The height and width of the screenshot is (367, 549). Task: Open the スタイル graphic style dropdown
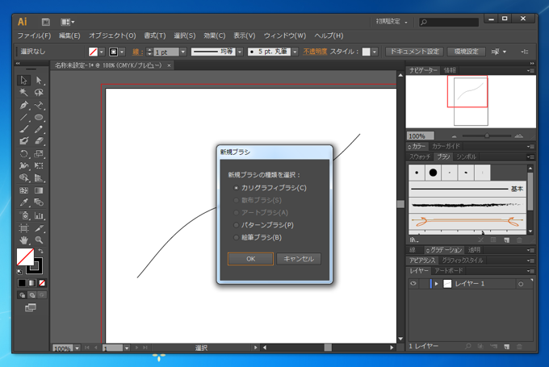(375, 52)
